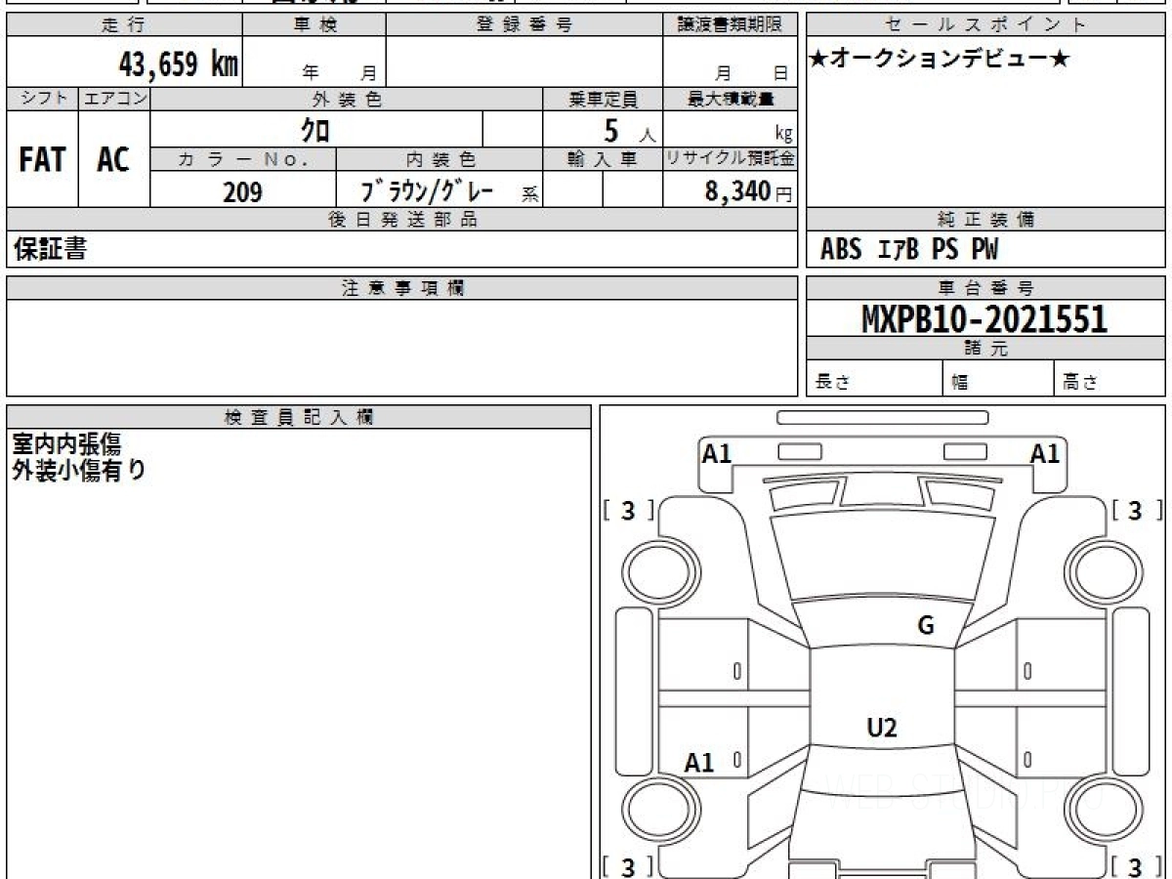Click the ABS エアB PS PW equipment line
Viewport: 1172px width, 879px height.
tap(909, 250)
